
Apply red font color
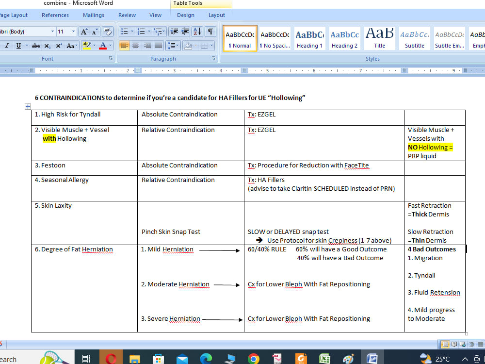[x=103, y=46]
